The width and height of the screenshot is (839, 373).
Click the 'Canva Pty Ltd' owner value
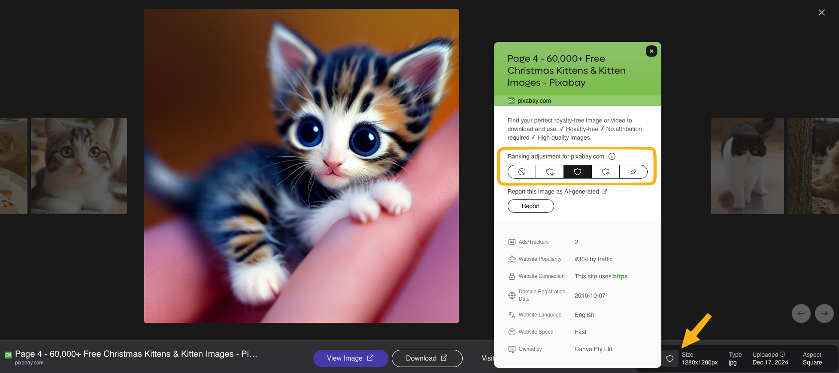[594, 349]
